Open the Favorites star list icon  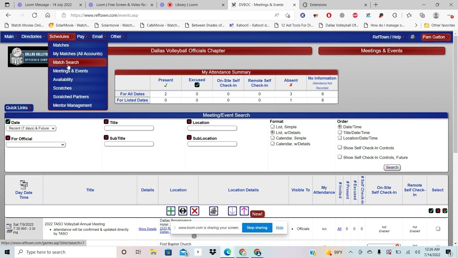tap(409, 15)
